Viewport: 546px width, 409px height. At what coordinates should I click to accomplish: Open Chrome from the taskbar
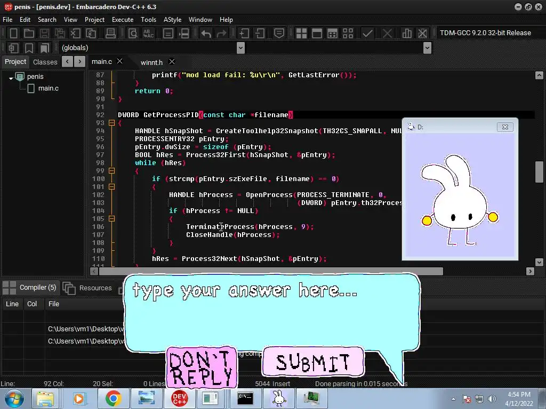(x=113, y=398)
